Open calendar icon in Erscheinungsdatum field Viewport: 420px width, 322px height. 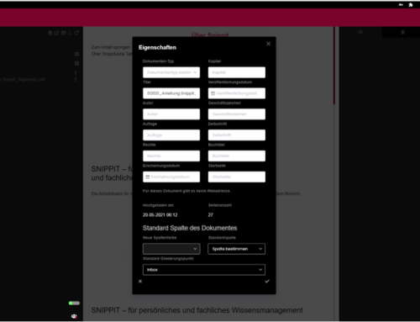pyautogui.click(x=148, y=177)
